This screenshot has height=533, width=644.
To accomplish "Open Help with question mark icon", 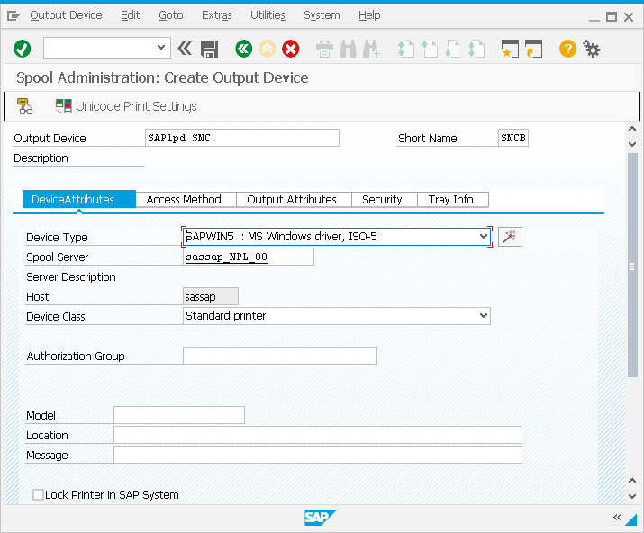I will [568, 49].
